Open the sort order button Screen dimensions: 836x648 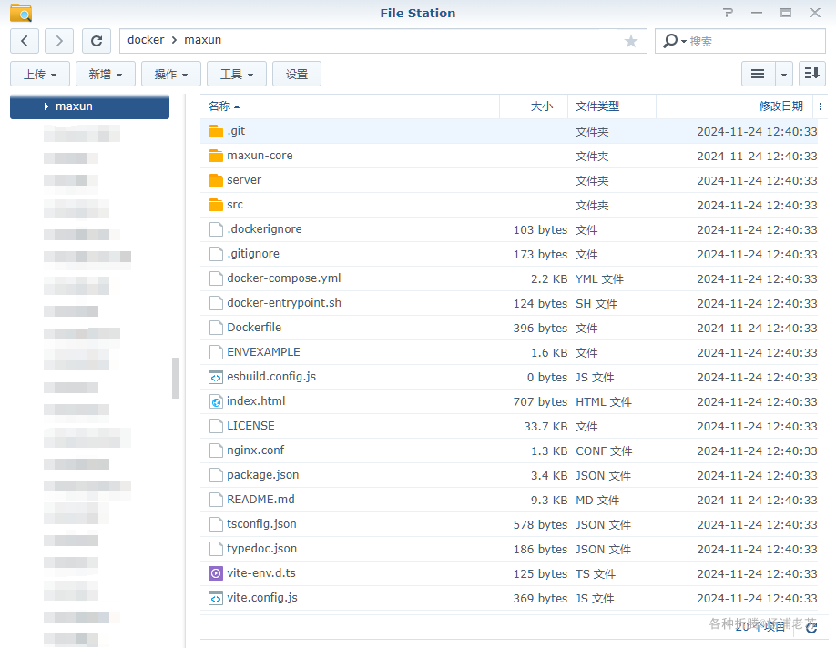coord(812,74)
